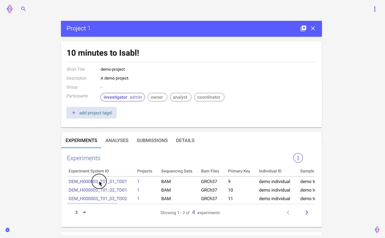Open experiment DEM_H000003_T01_02_TD01
Image resolution: width=385 pixels, height=238 pixels.
(x=98, y=190)
